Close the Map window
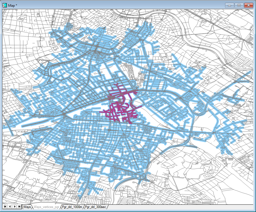This screenshot has height=212, width=256. tap(249, 5)
